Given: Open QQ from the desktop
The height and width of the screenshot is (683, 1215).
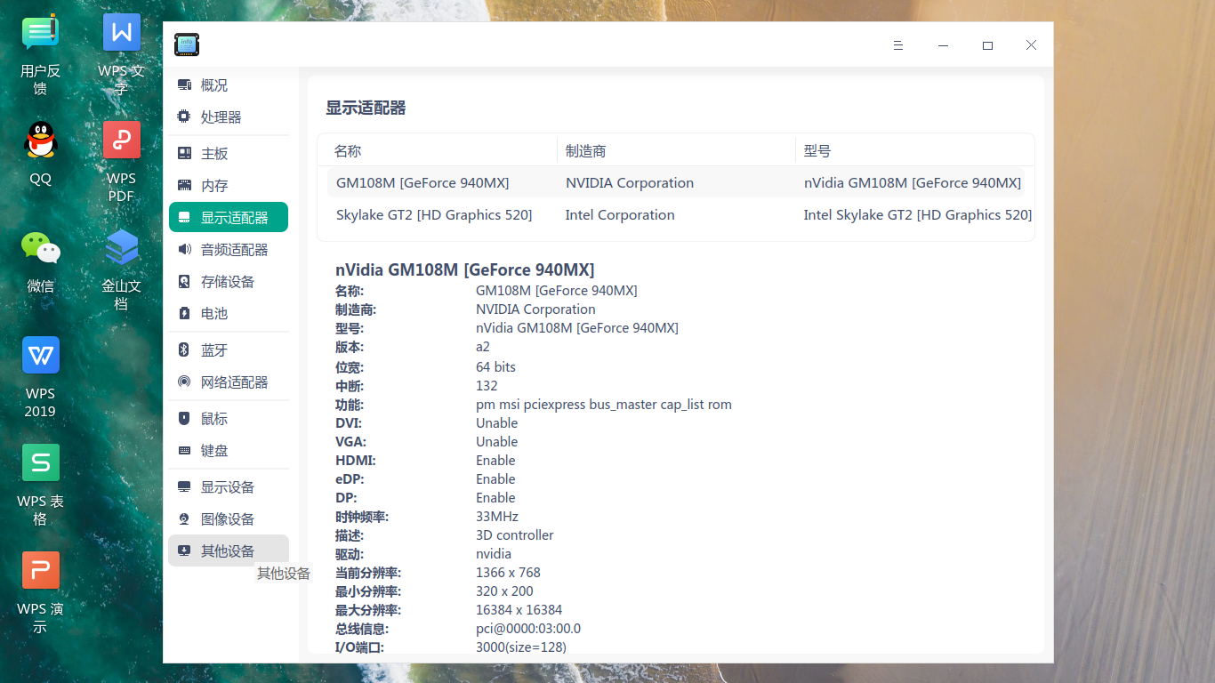Looking at the screenshot, I should tap(40, 140).
